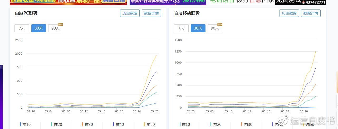Select 90天 VIP range in 百度移动趋势
Screen dimensions: 338x129
tap(215, 28)
